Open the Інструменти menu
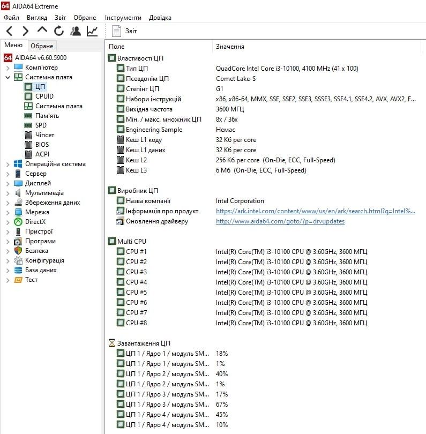 (123, 18)
